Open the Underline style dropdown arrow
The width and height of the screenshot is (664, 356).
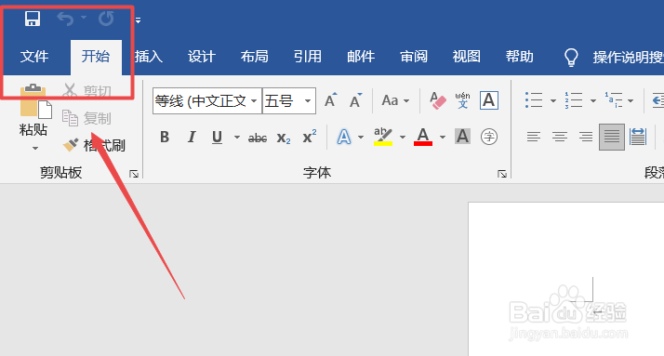click(x=237, y=138)
